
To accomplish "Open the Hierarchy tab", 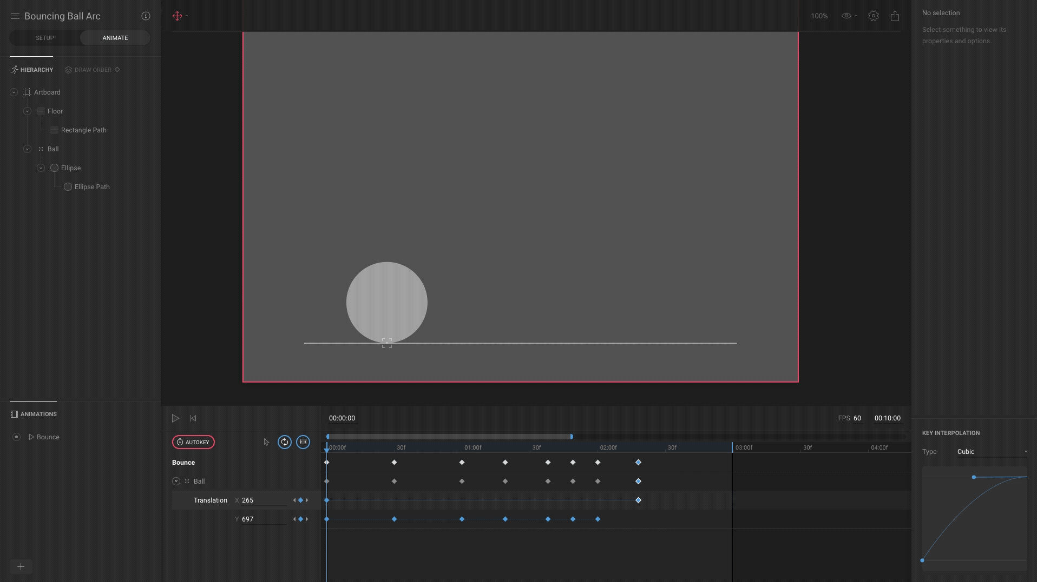I will pyautogui.click(x=32, y=70).
